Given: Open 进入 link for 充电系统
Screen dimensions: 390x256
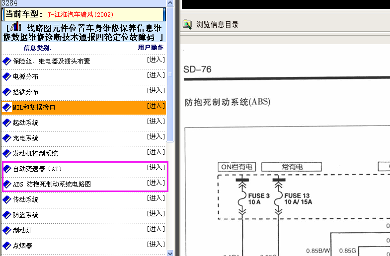Looking at the screenshot, I should 156,136.
